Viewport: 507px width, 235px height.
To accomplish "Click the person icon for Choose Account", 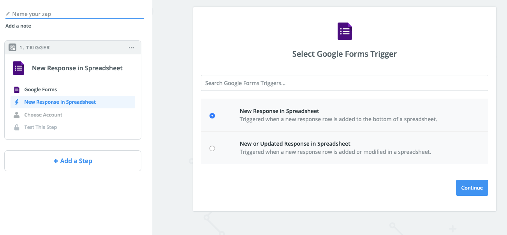I will tap(16, 115).
